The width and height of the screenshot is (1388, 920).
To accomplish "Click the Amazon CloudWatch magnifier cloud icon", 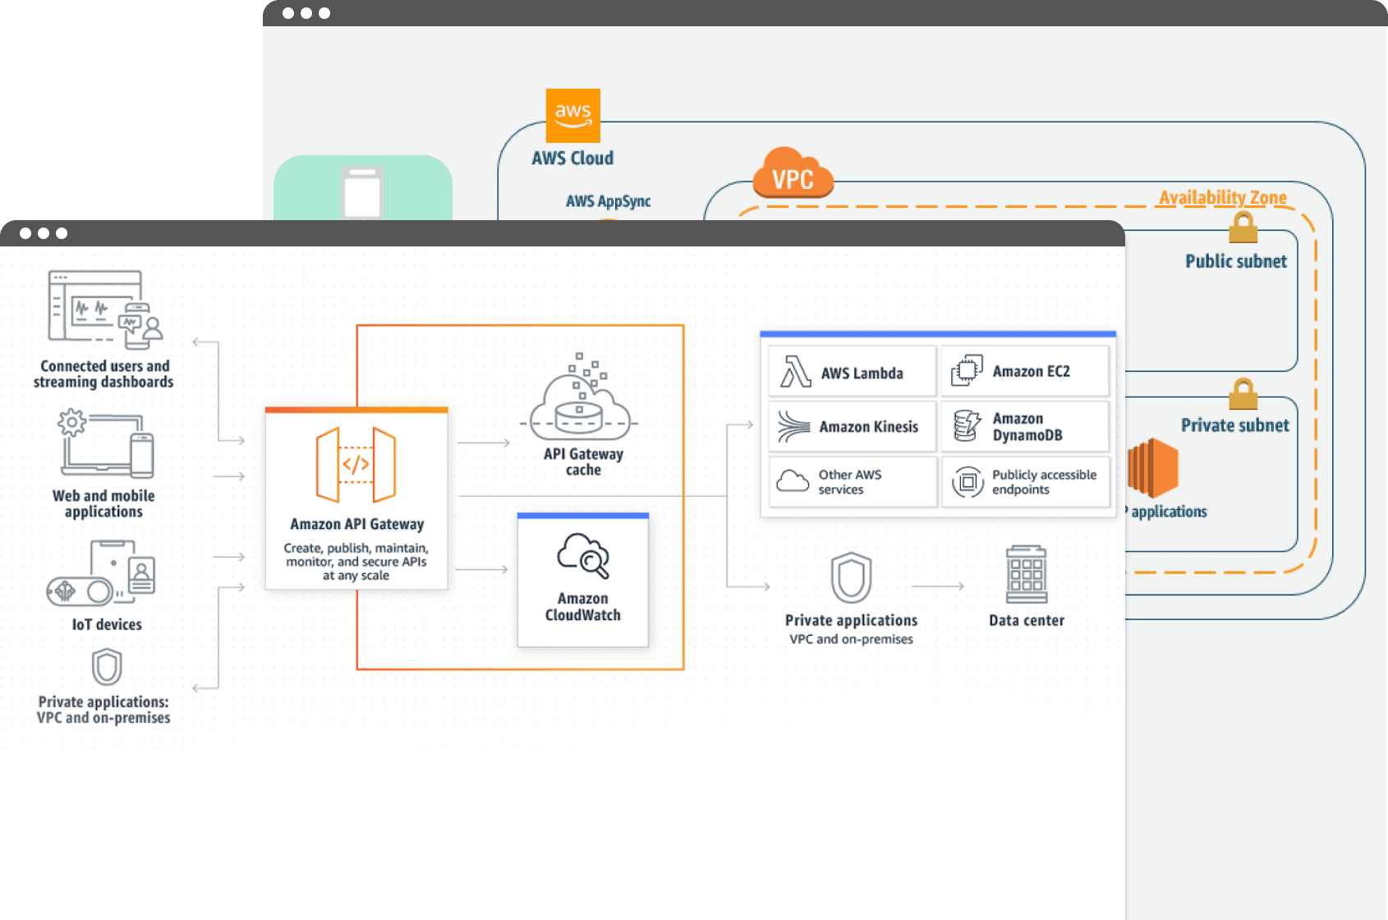I will pyautogui.click(x=583, y=555).
